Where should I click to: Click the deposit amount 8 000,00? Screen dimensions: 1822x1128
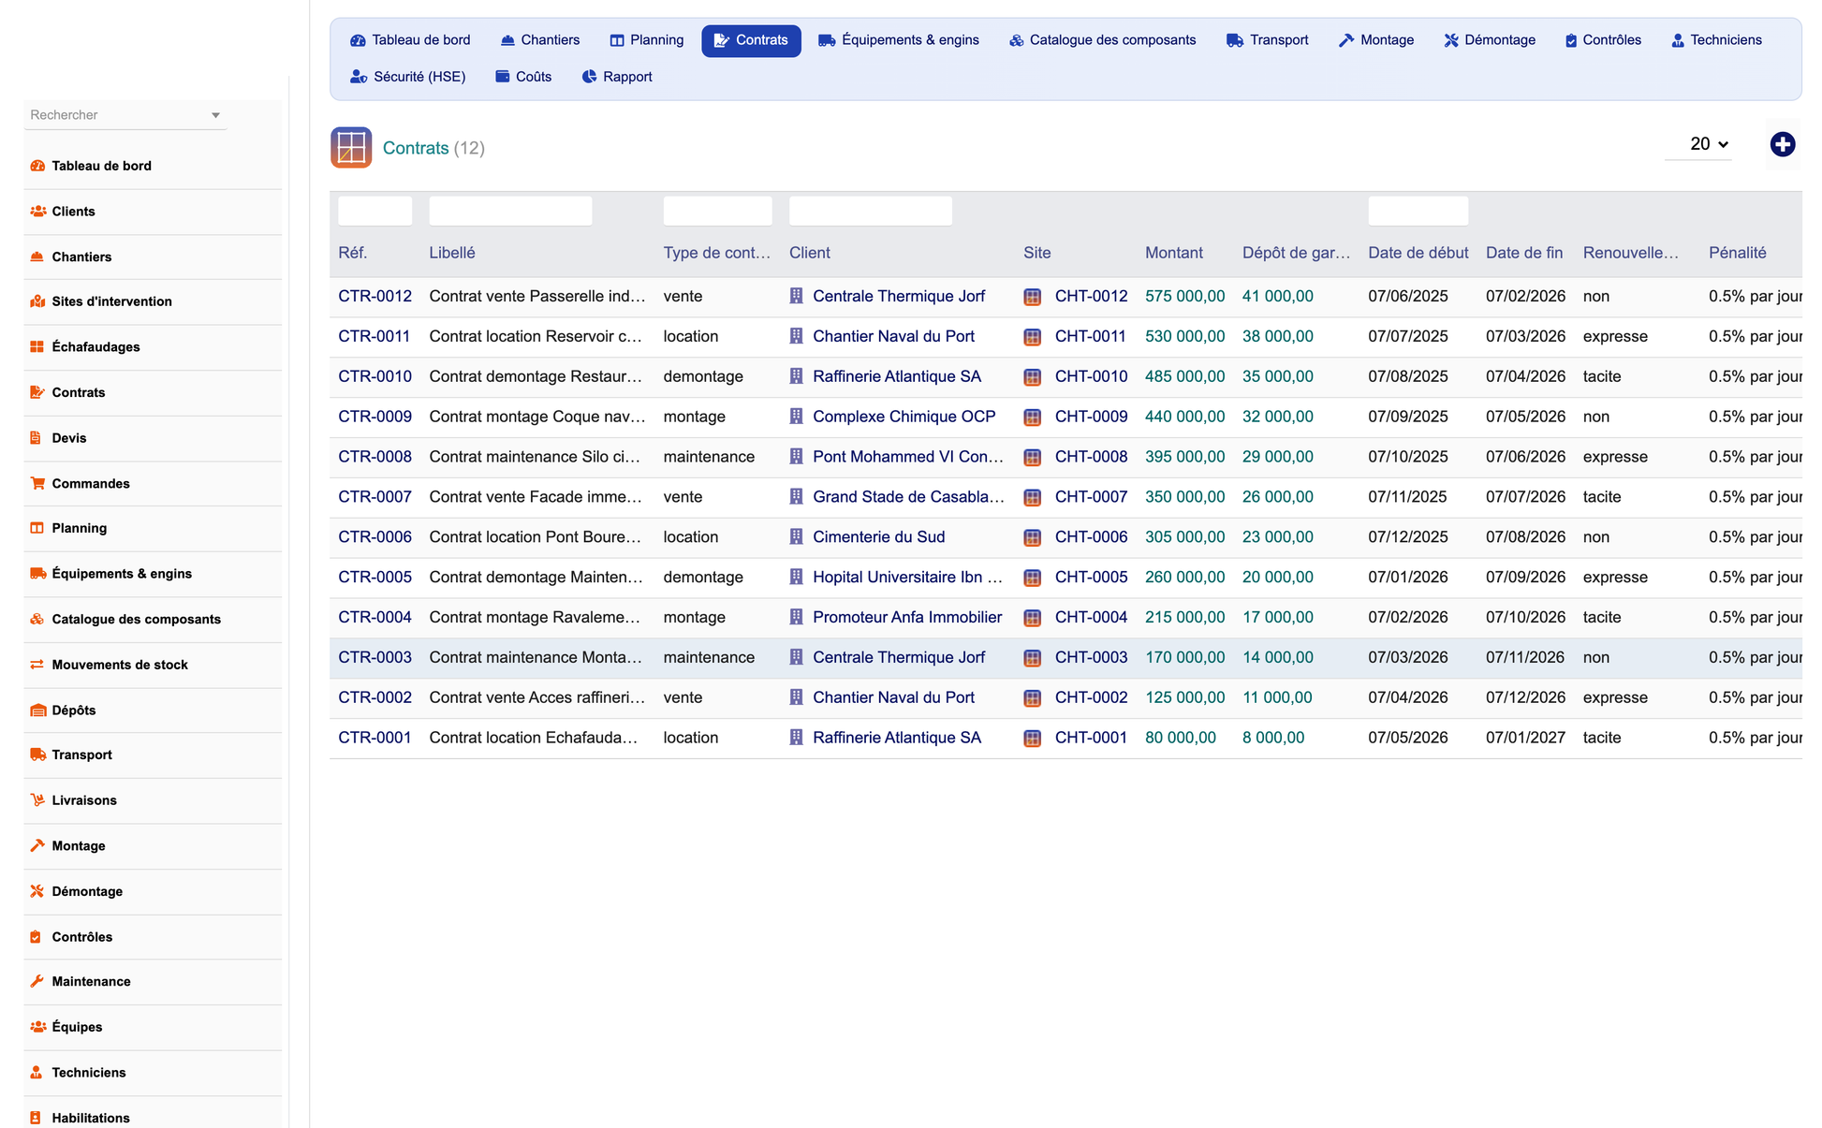pos(1272,738)
